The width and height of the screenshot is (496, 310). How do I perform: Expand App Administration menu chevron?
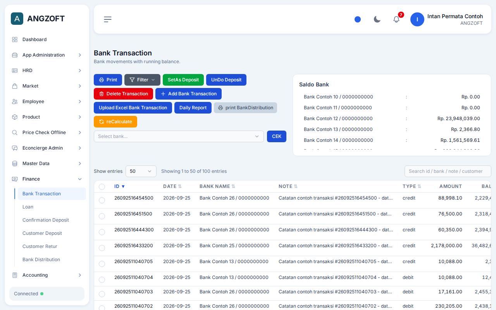coord(80,55)
